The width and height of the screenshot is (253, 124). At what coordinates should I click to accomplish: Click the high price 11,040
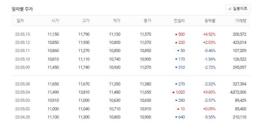[x=84, y=109]
